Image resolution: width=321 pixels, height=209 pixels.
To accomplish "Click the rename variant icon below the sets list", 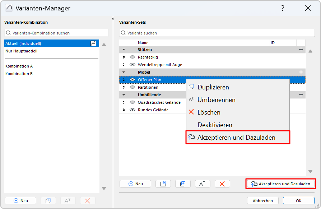I will [x=203, y=184].
